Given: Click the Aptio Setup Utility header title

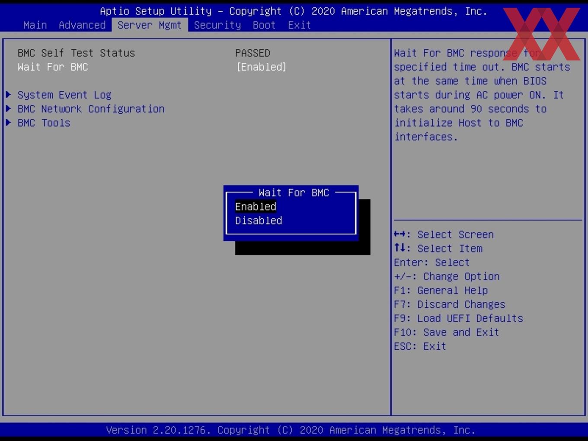Looking at the screenshot, I should (294, 11).
